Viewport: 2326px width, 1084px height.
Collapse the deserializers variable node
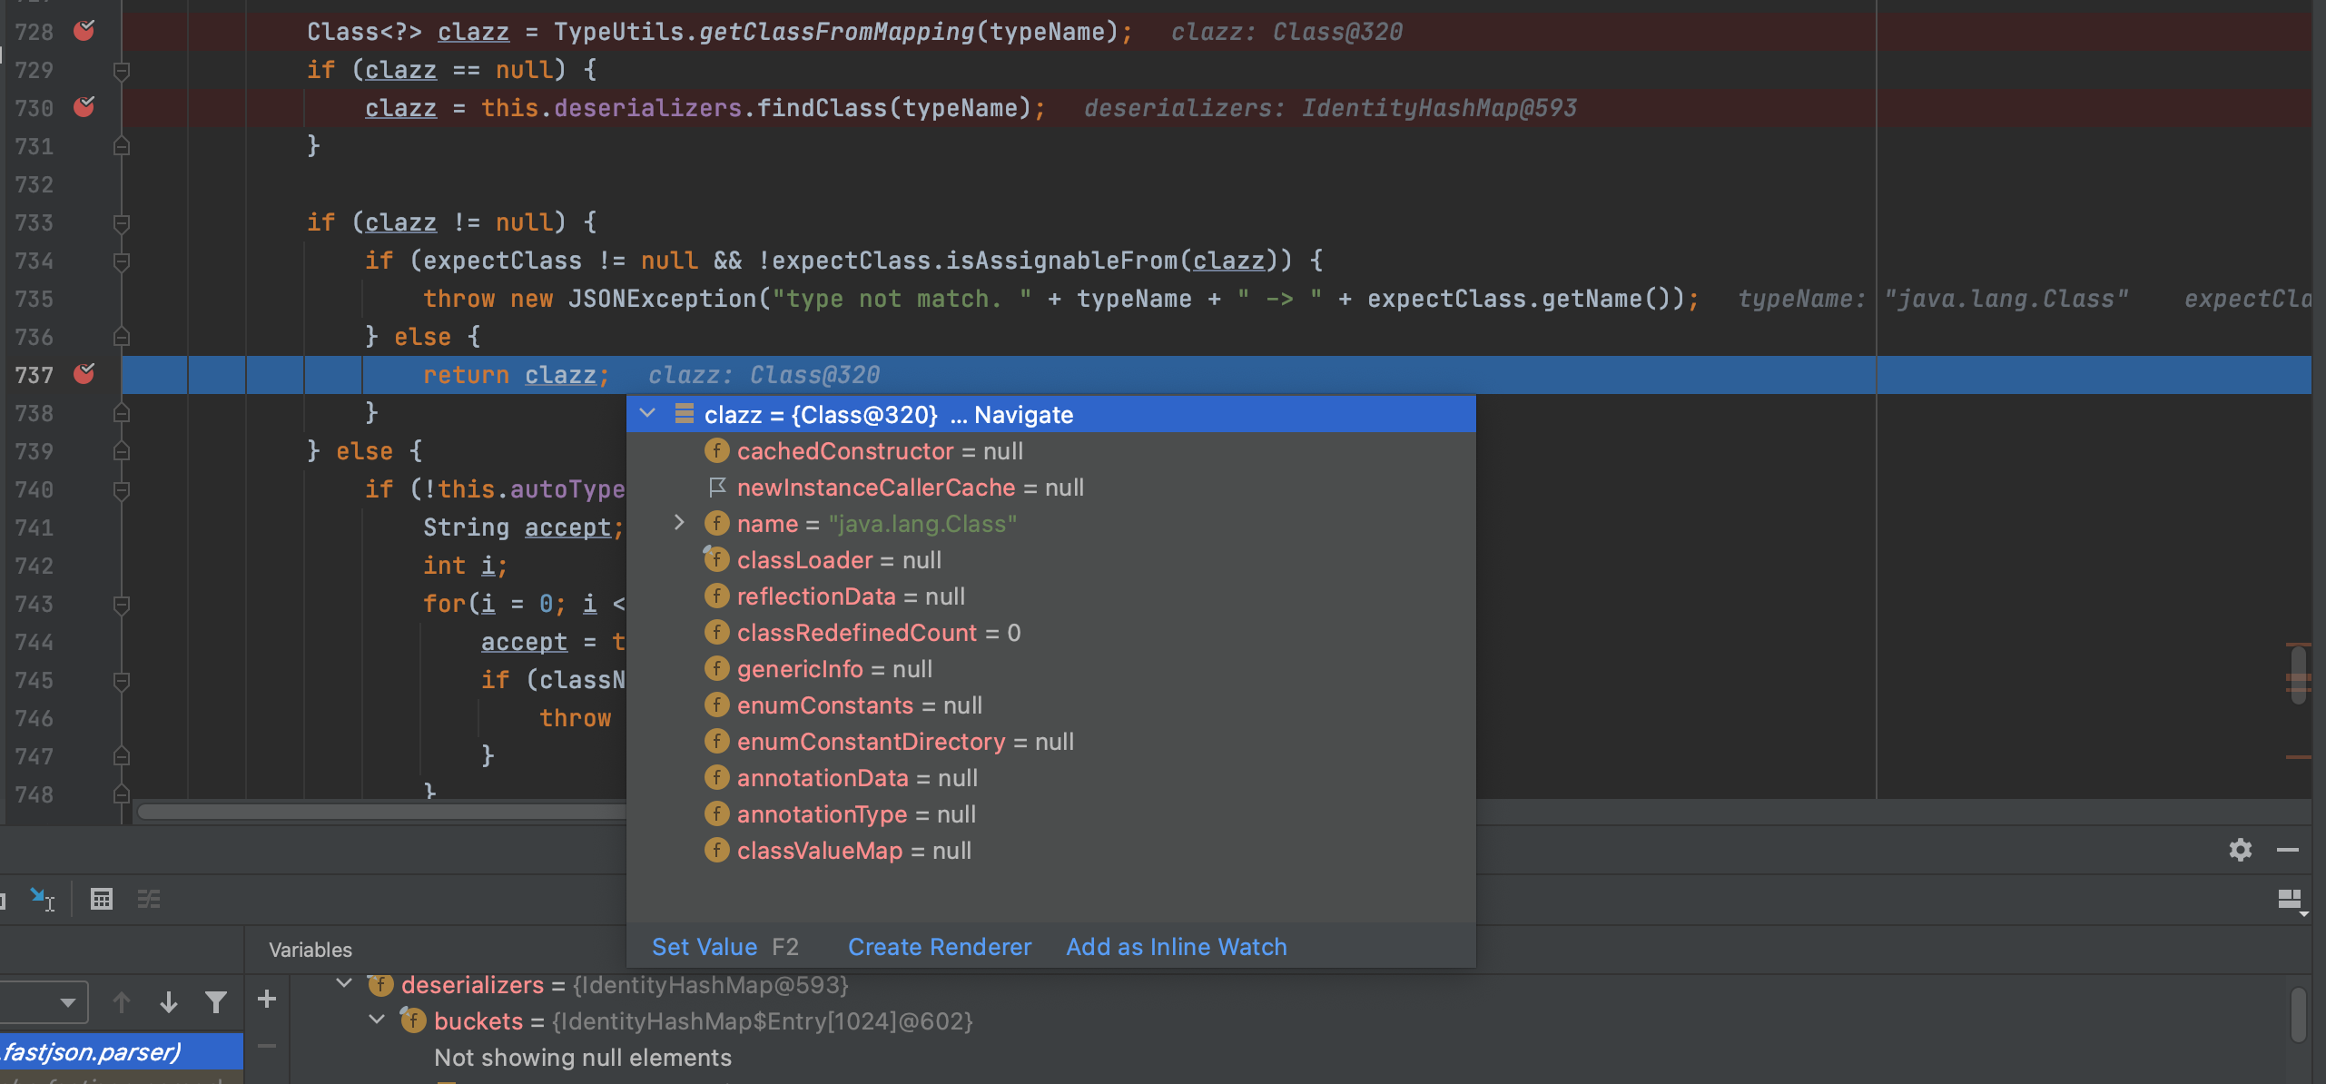(344, 983)
